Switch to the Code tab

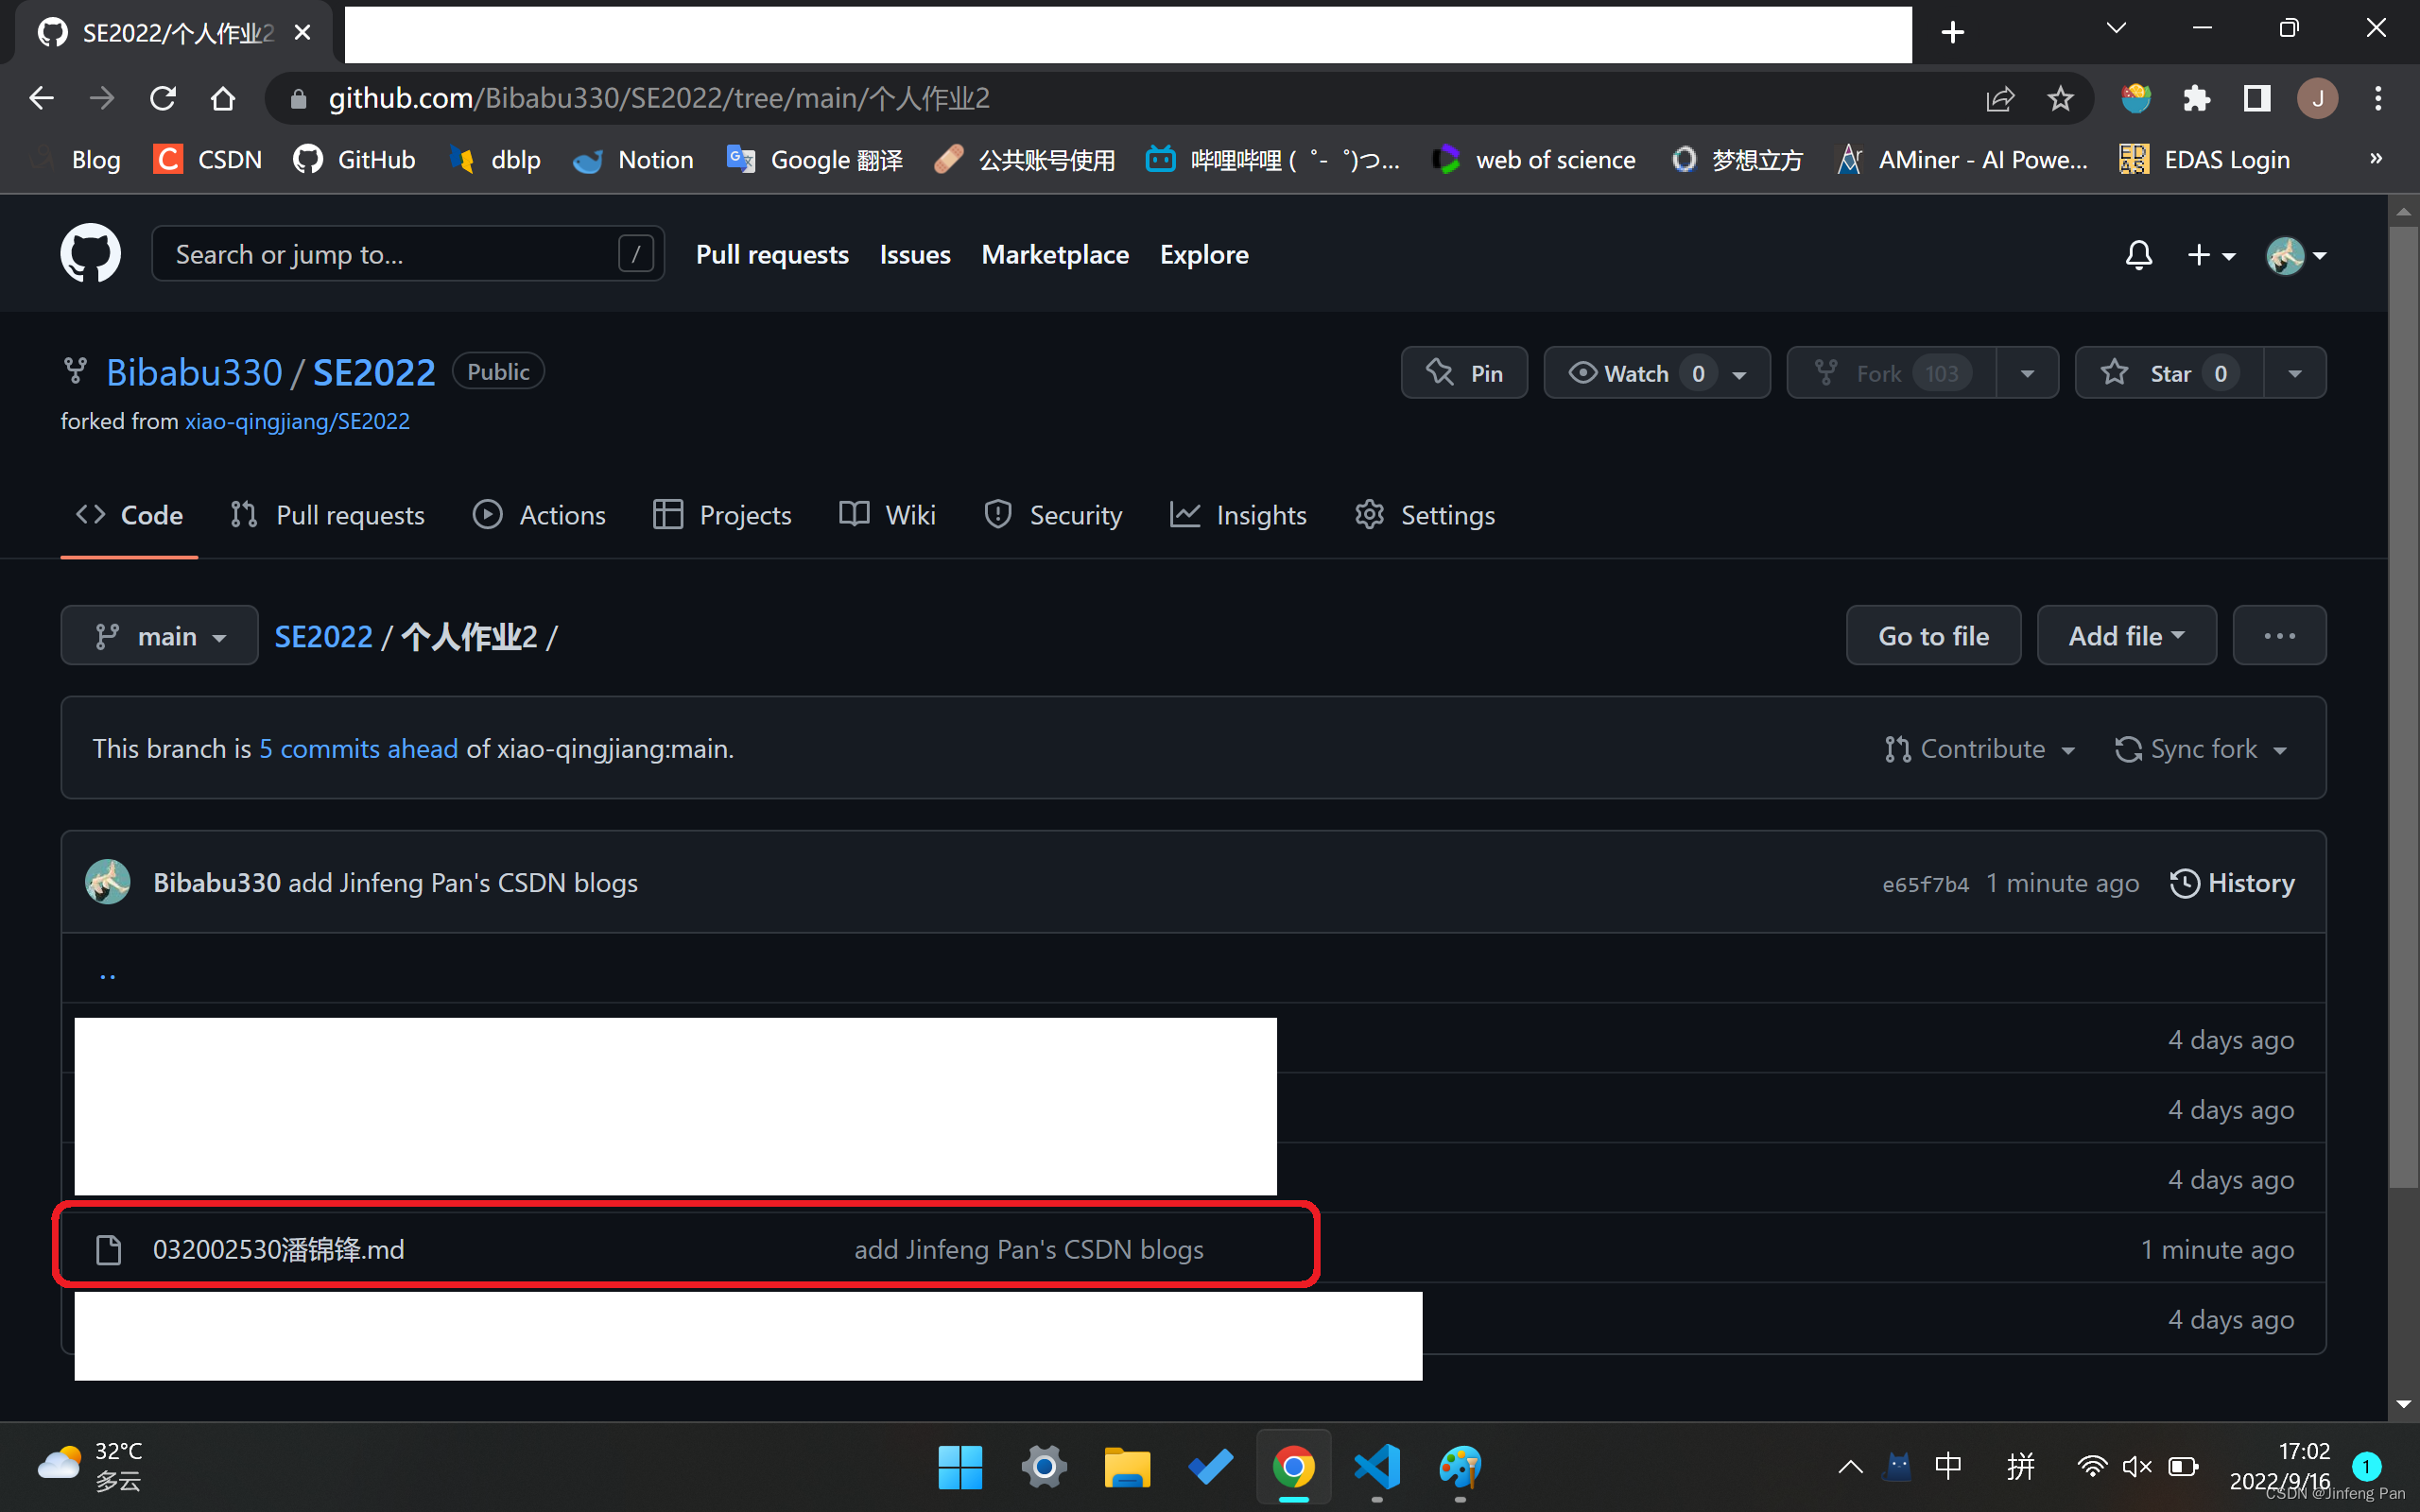pyautogui.click(x=129, y=515)
